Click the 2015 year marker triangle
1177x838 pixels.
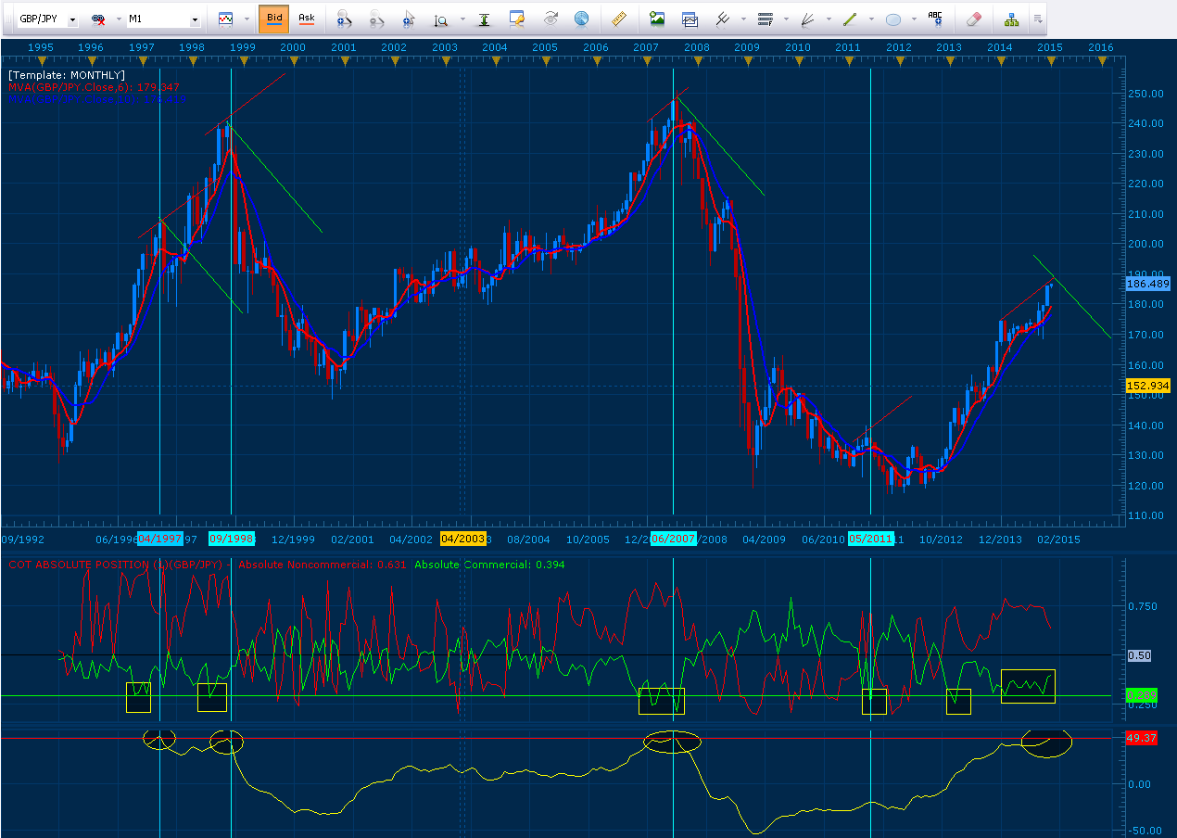click(x=1051, y=61)
